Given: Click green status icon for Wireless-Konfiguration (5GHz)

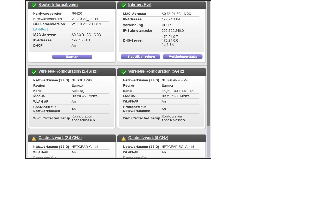Looking at the screenshot, I should pyautogui.click(x=123, y=72).
